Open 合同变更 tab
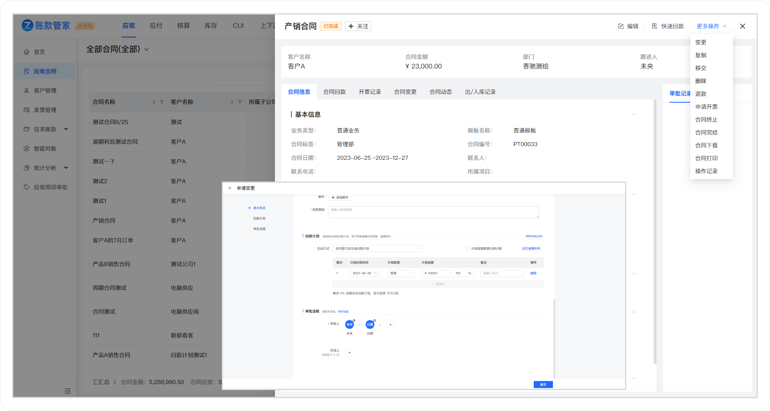The height and width of the screenshot is (411, 770). point(405,92)
